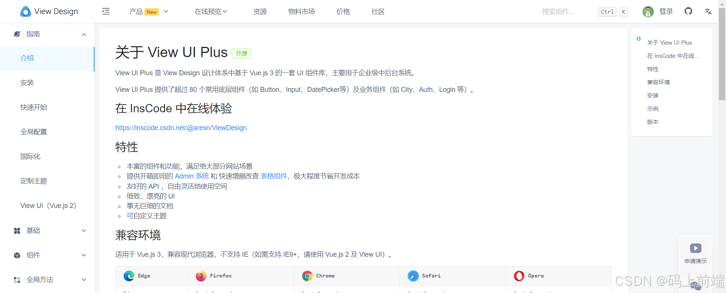Click the 特性 section heading
The width and height of the screenshot is (726, 293).
tap(127, 147)
